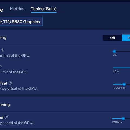Viewport: 130px width, 130px height.
Task: Click the 46% value label
Action: [116, 71]
